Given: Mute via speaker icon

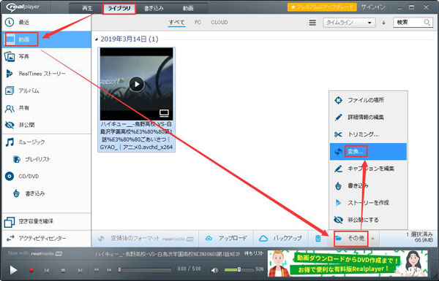Looking at the screenshot, I should coord(214,270).
